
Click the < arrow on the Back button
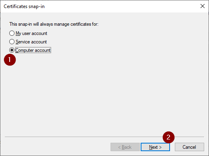click(x=119, y=147)
